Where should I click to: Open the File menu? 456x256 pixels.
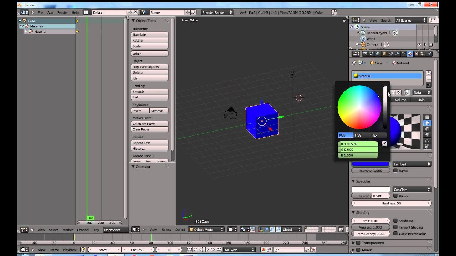point(41,12)
